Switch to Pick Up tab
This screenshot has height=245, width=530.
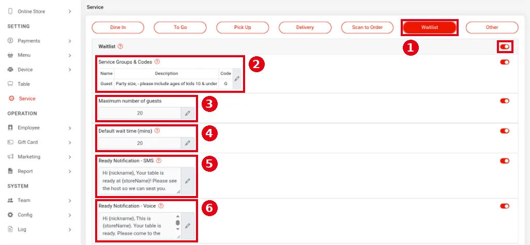(243, 27)
